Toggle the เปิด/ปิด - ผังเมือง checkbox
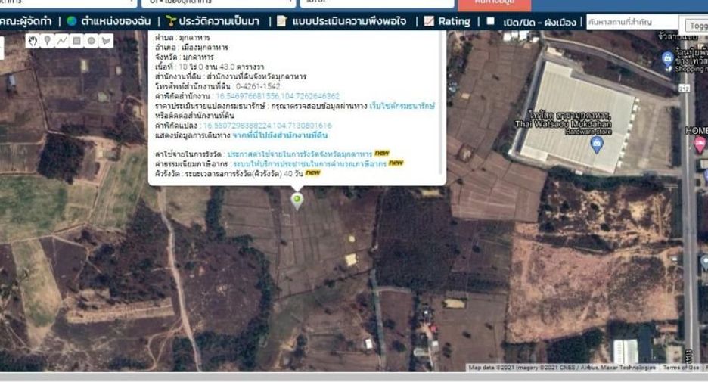Screen dimensions: 708x382 (491, 20)
